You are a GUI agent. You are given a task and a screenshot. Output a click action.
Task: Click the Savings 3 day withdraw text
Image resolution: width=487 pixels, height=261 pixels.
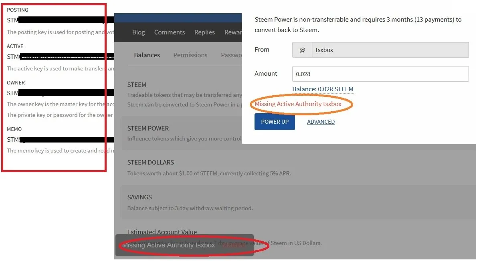[x=190, y=208]
